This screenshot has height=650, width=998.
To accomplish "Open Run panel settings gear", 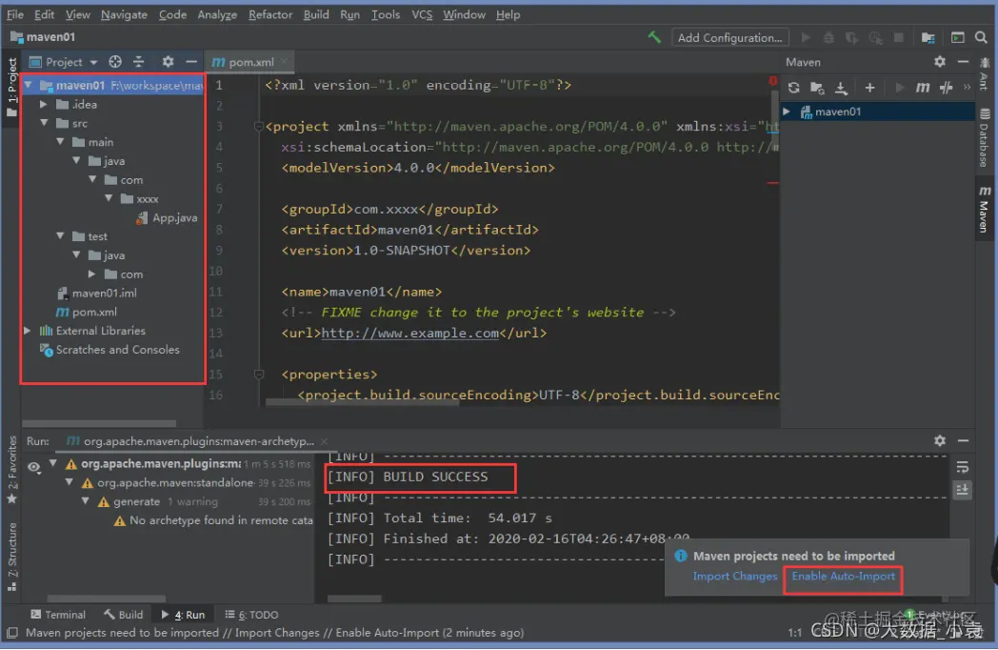I will tap(940, 440).
